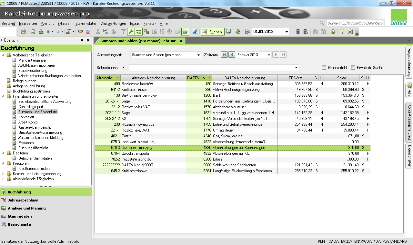Click the highlighted printer settings icon
This screenshot has width=413, height=245.
pyautogui.click(x=185, y=32)
